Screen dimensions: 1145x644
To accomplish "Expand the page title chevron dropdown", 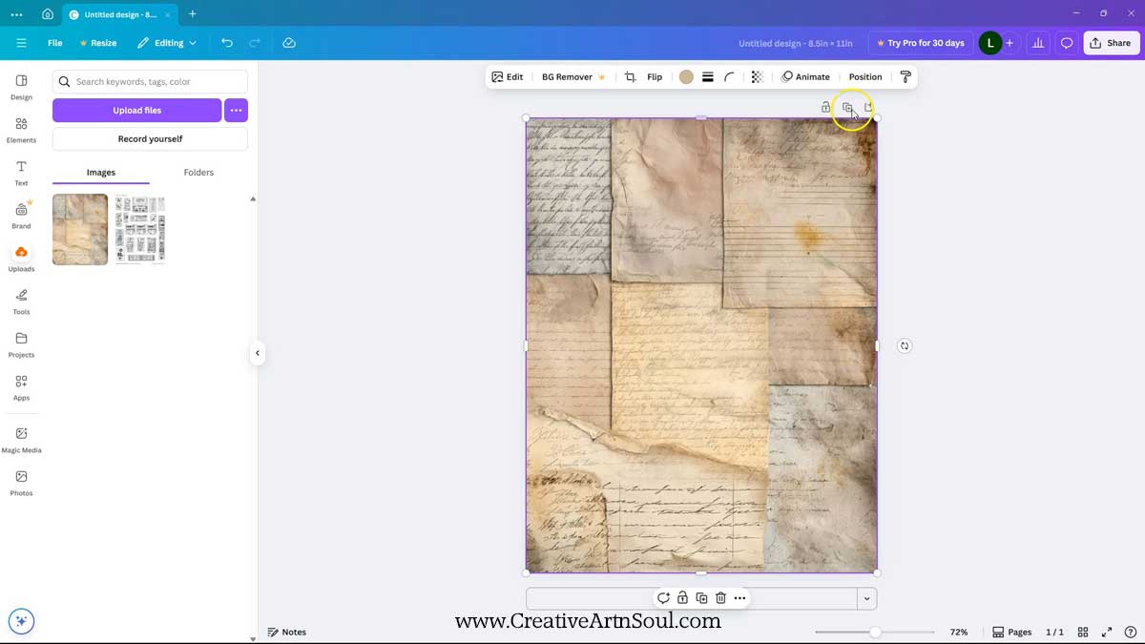I will 866,598.
